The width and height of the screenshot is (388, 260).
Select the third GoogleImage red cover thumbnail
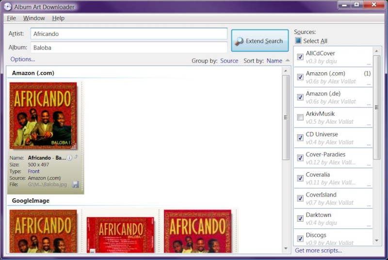coord(197,231)
